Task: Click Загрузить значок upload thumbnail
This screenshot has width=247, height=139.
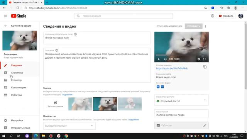Action: coord(56,104)
